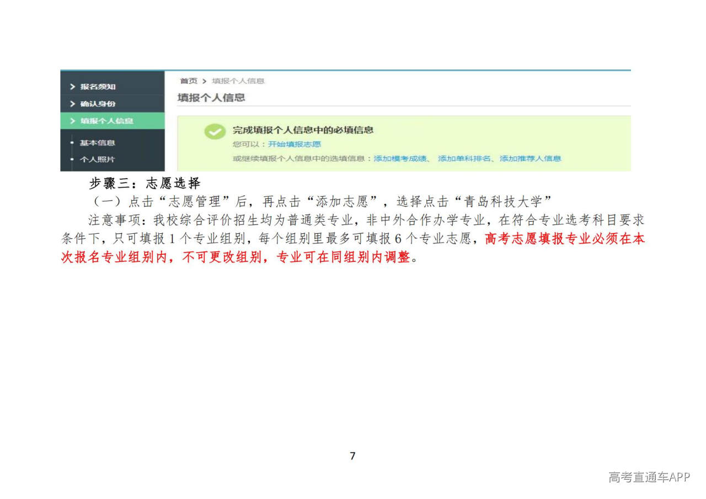Open the 基本信息 sub-item

(97, 143)
